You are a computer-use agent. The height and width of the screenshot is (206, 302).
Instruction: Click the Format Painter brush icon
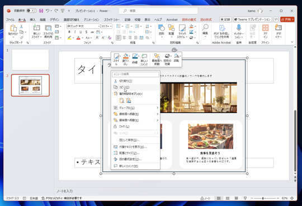(x=22, y=38)
